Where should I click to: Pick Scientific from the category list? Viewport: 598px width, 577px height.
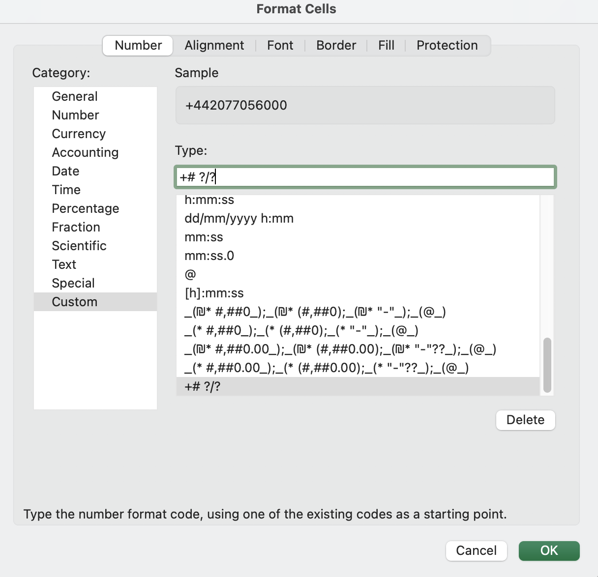tap(79, 246)
